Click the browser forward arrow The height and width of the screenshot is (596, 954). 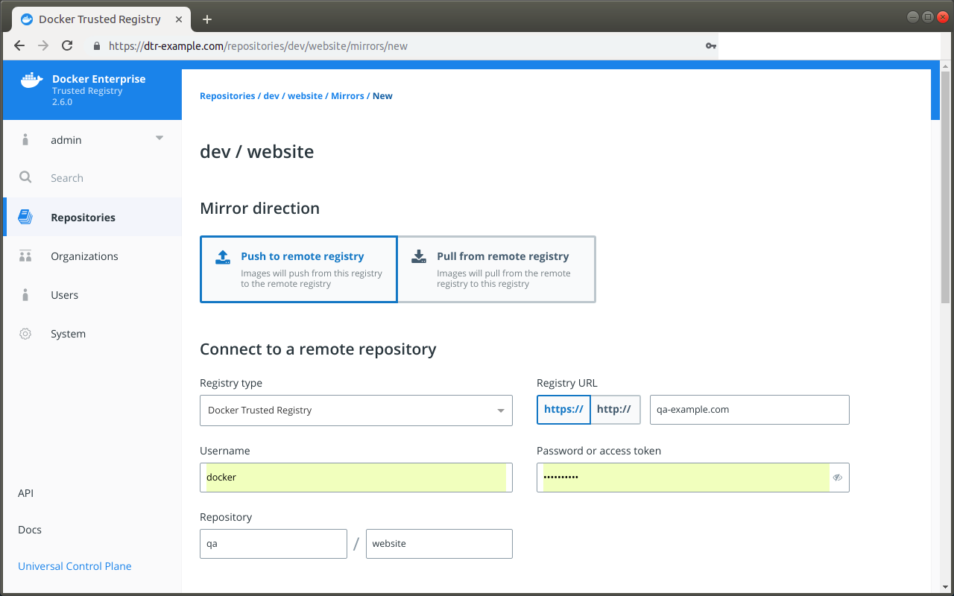point(43,45)
